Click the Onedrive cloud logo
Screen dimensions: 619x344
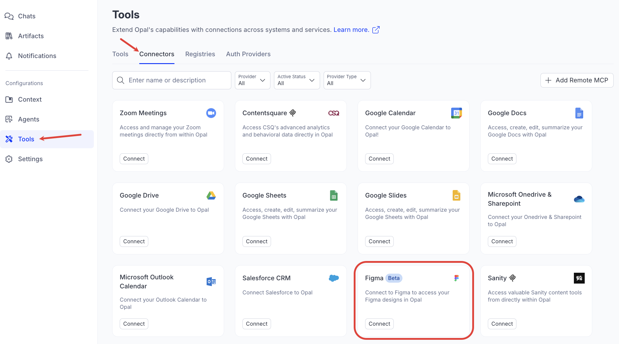[x=579, y=199]
